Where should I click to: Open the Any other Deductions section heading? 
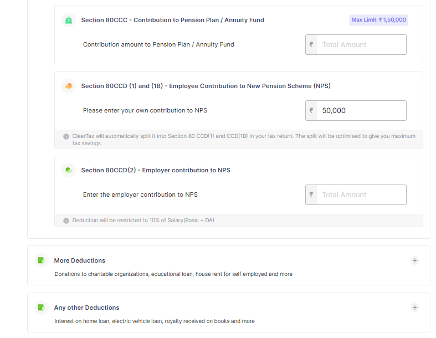coord(86,308)
